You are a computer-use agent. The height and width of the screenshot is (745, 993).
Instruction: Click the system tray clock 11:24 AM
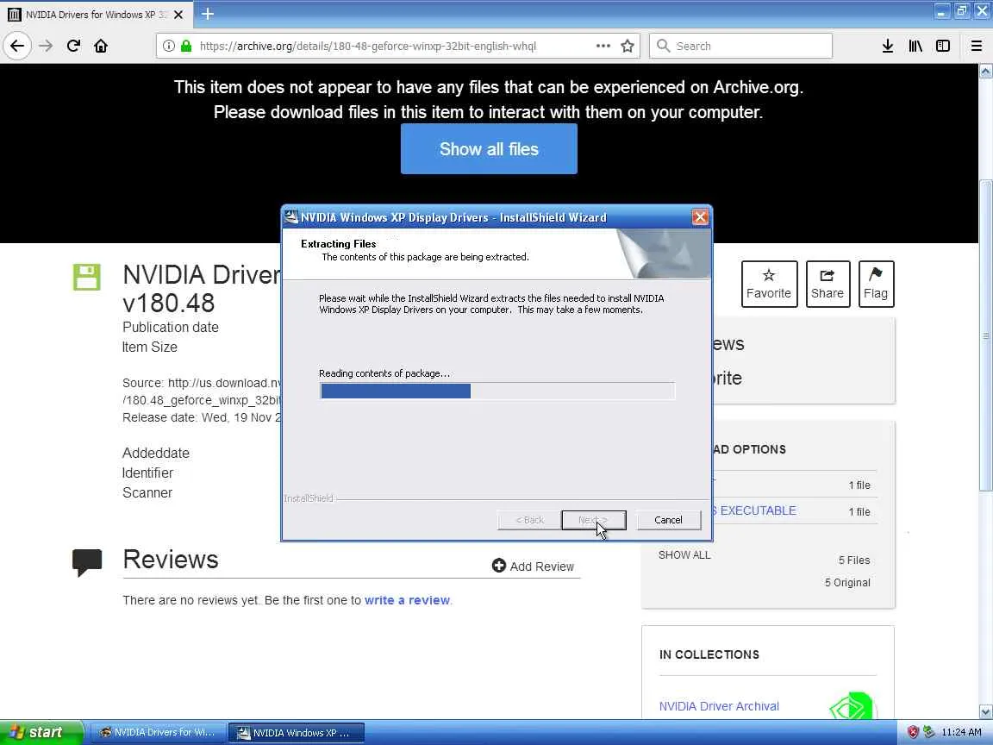[x=961, y=732]
